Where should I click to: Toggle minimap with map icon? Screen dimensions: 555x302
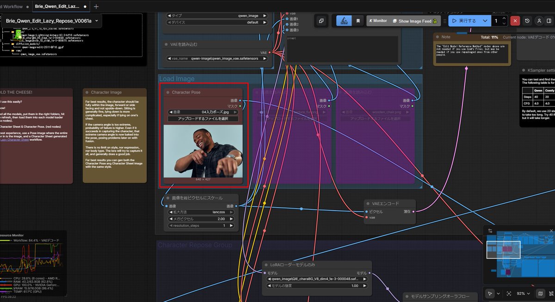541,294
